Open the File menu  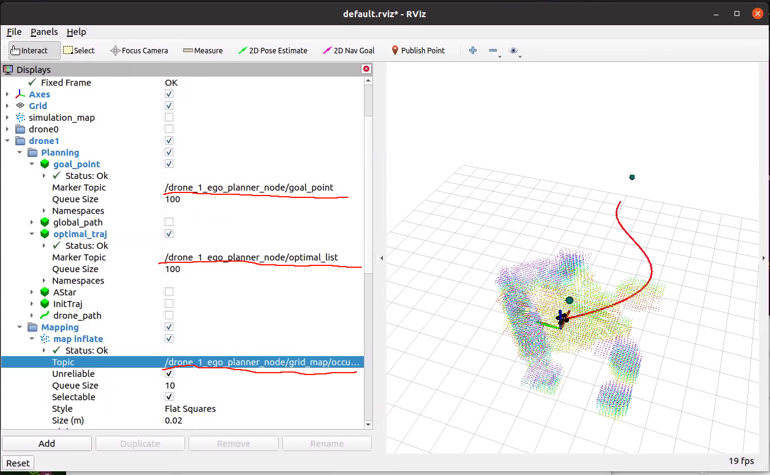click(x=14, y=32)
